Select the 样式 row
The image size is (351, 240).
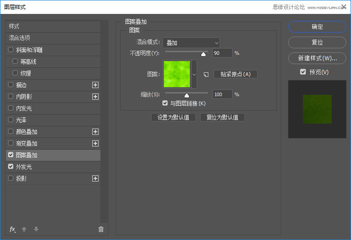[53, 27]
